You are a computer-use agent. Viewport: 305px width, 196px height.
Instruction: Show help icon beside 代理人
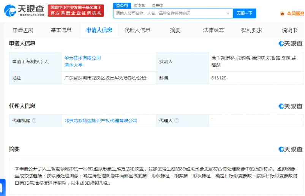177,121
